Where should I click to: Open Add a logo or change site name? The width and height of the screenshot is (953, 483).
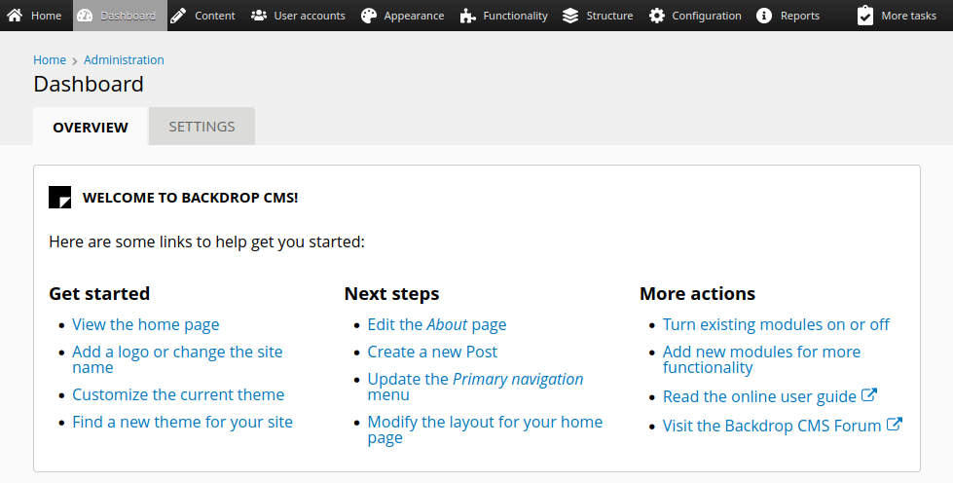point(177,359)
